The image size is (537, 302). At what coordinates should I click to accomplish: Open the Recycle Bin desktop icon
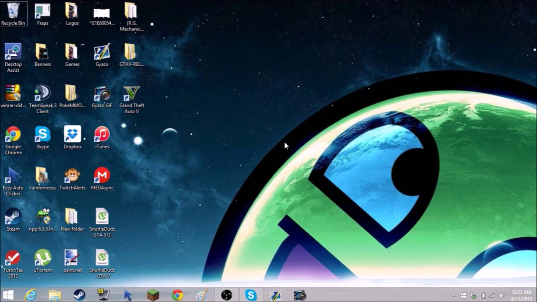tap(13, 14)
